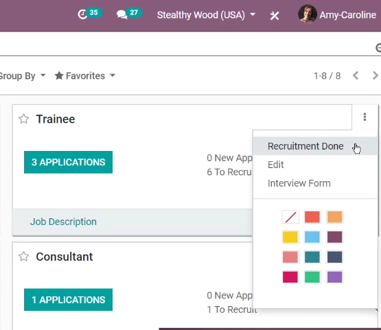Open the conversations chat bubble icon
The width and height of the screenshot is (381, 330).
click(122, 15)
